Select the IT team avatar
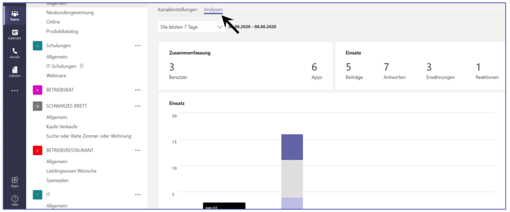The height and width of the screenshot is (212, 510). point(37,195)
